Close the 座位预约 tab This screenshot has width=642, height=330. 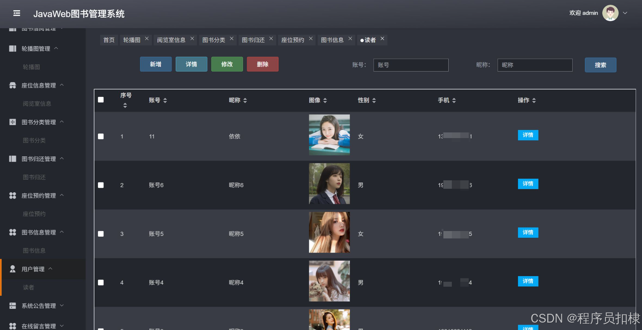pyautogui.click(x=311, y=38)
